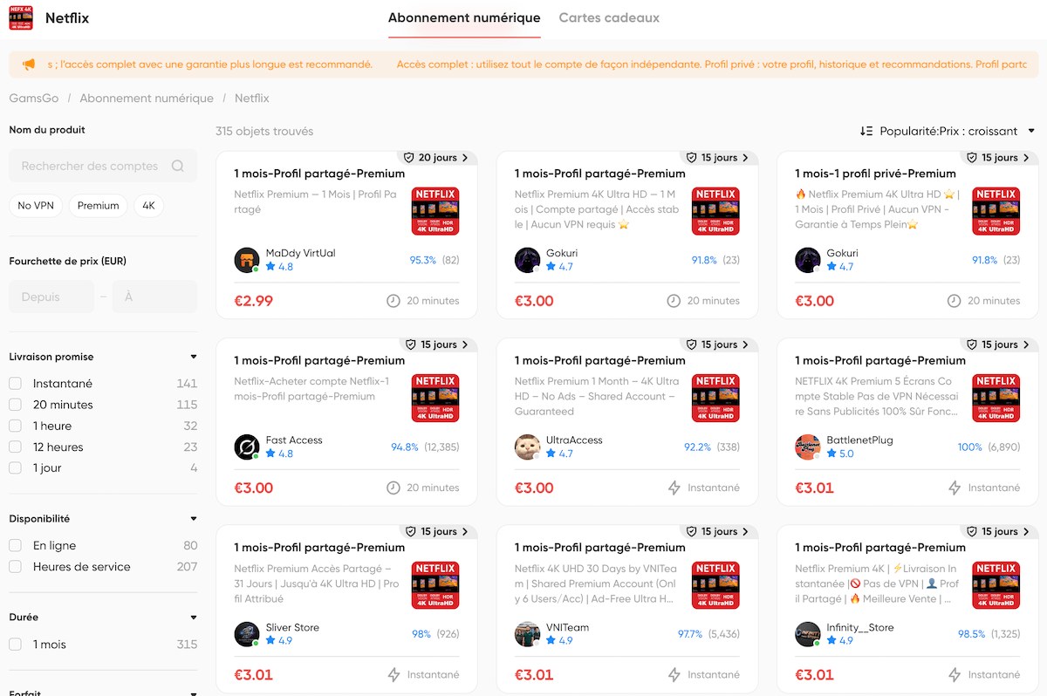Image resolution: width=1047 pixels, height=696 pixels.
Task: Switch to Cartes cadeaux tab
Action: (x=609, y=18)
